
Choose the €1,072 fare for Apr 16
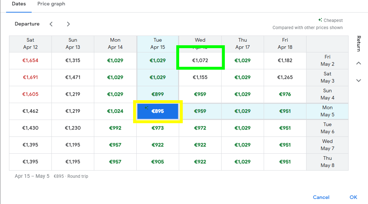pos(200,60)
